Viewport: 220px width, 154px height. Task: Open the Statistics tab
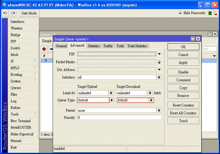(x=94, y=46)
